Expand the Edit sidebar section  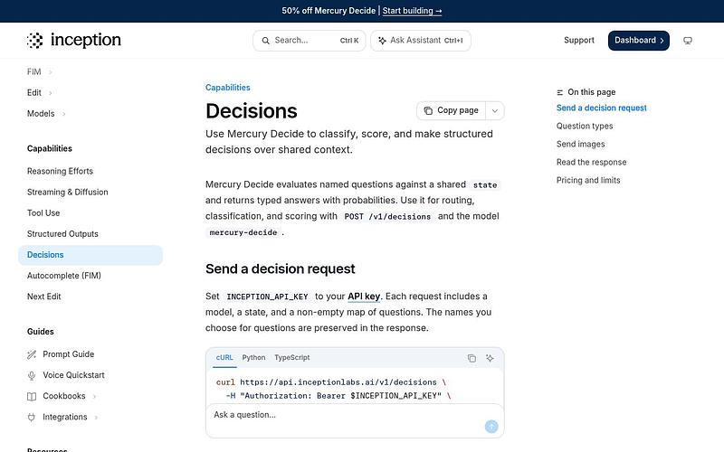tap(51, 93)
